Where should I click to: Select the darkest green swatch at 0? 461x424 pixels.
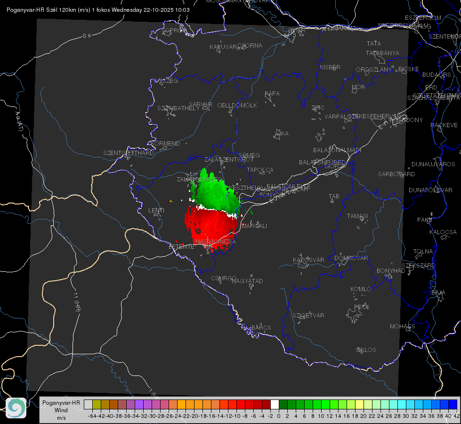pos(283,404)
